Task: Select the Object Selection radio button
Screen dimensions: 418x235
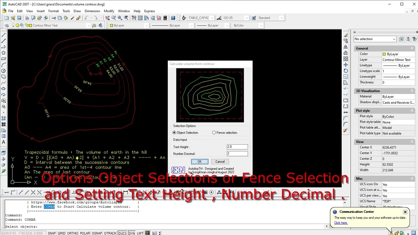Action: pos(174,133)
